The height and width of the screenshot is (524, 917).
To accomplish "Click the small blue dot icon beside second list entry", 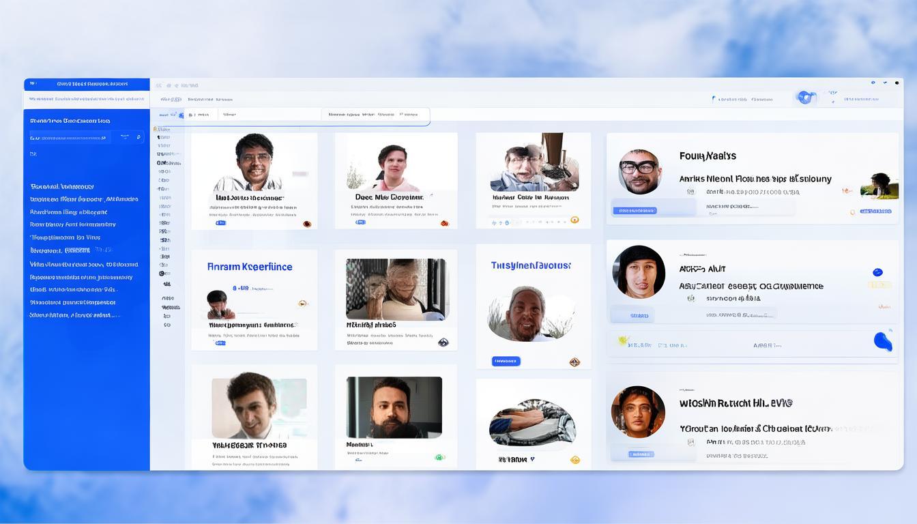I will click(x=877, y=272).
